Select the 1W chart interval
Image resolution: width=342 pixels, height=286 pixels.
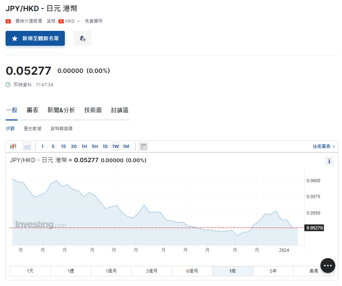coord(115,147)
